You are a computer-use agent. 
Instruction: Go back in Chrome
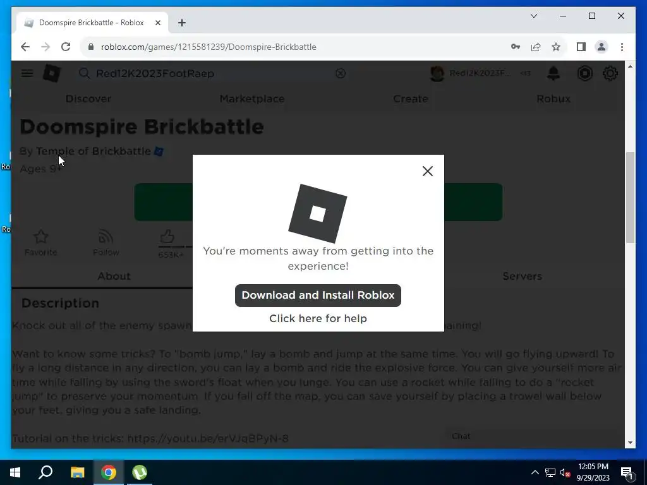pyautogui.click(x=25, y=47)
